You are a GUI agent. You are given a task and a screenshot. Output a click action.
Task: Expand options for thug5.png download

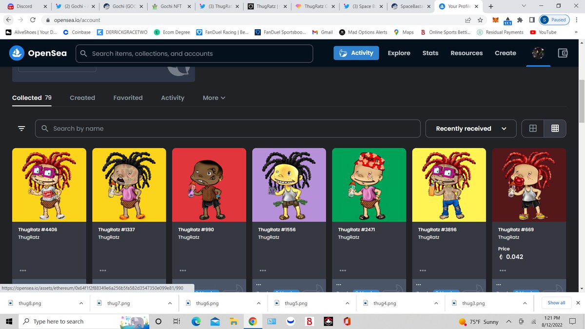click(347, 303)
